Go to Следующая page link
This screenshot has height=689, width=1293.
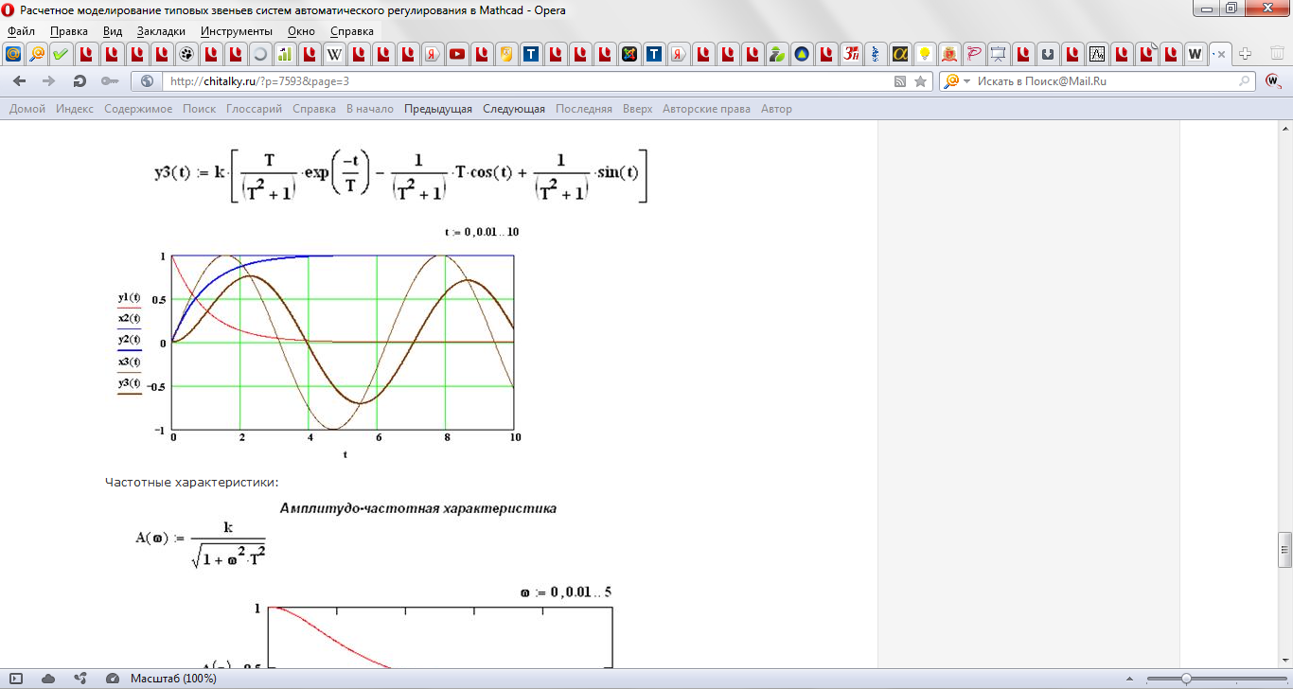(514, 109)
